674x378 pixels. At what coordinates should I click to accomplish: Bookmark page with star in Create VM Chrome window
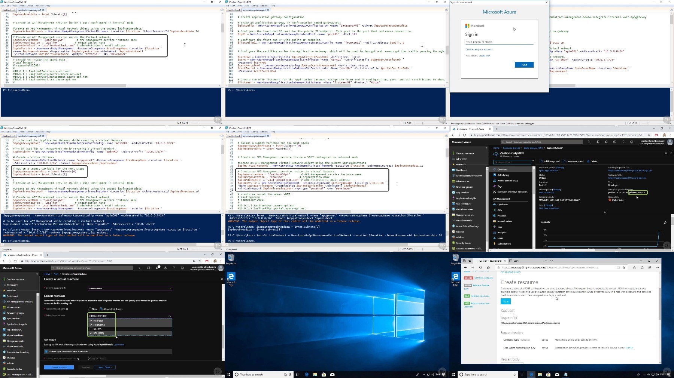coord(200,261)
